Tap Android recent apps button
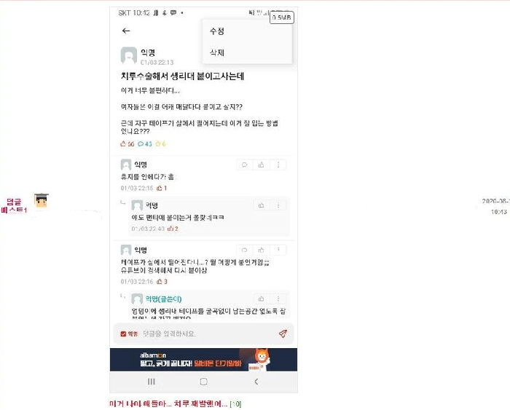Viewport: 510px width, 410px height. (152, 382)
